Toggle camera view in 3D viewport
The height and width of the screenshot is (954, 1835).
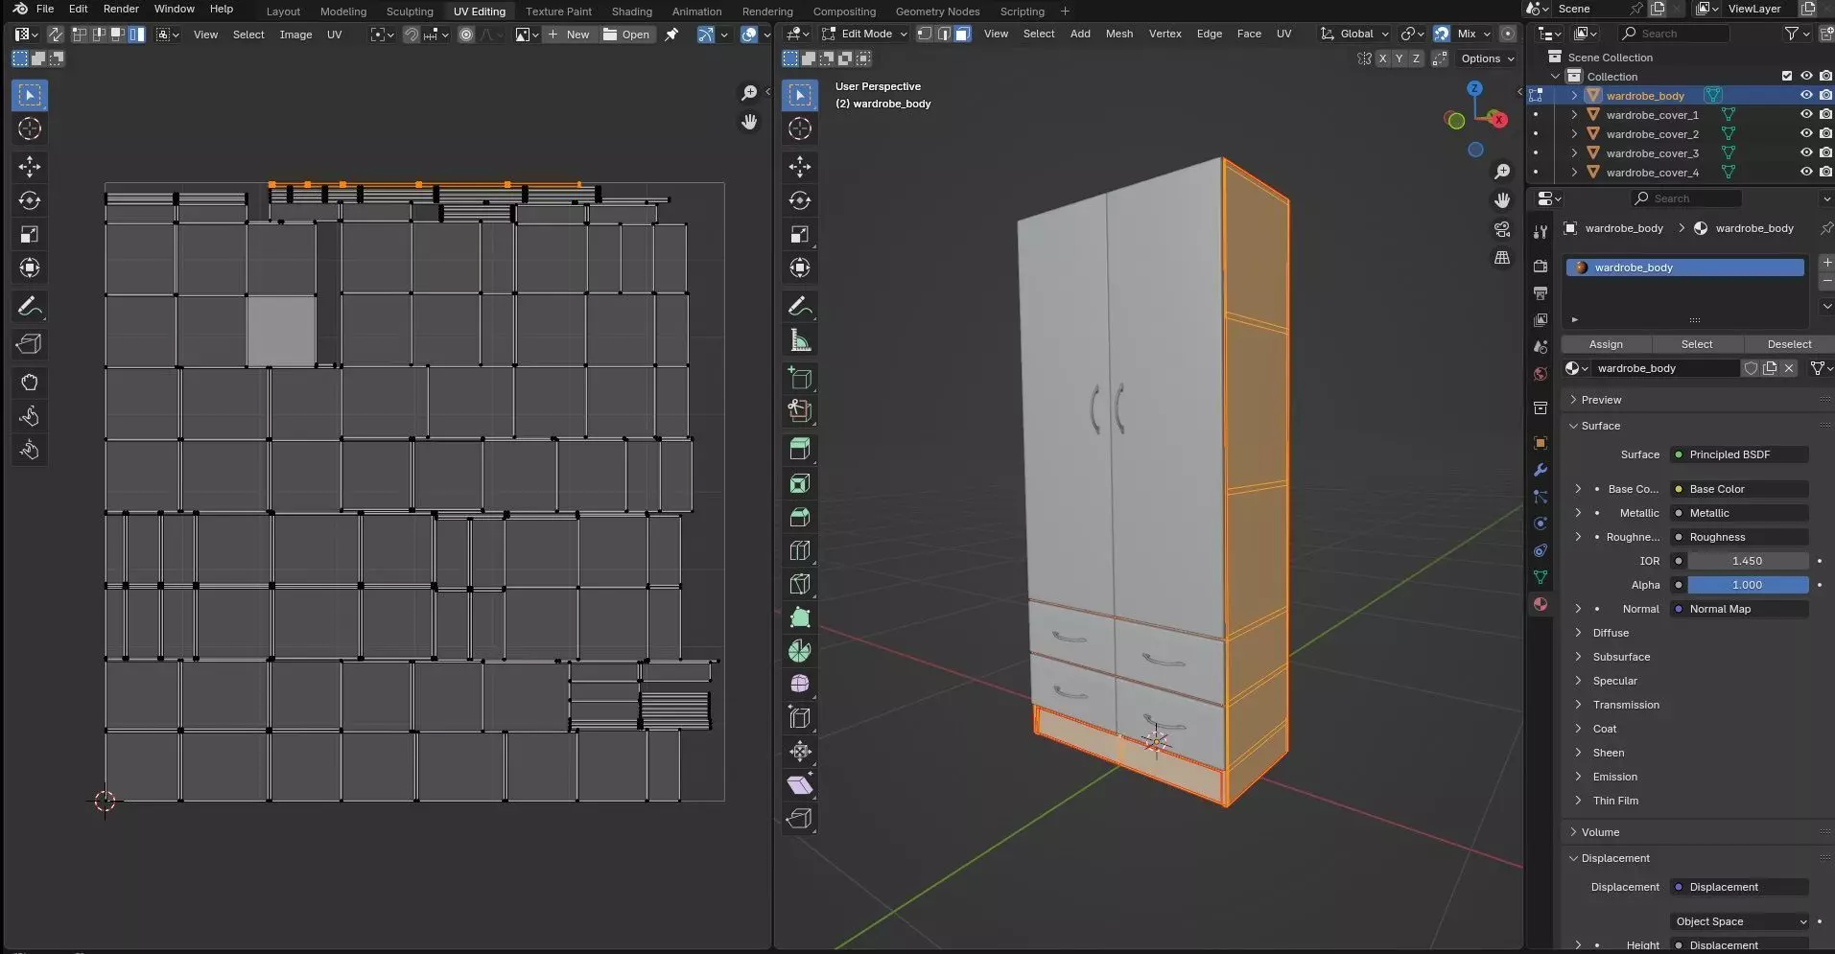click(1502, 229)
